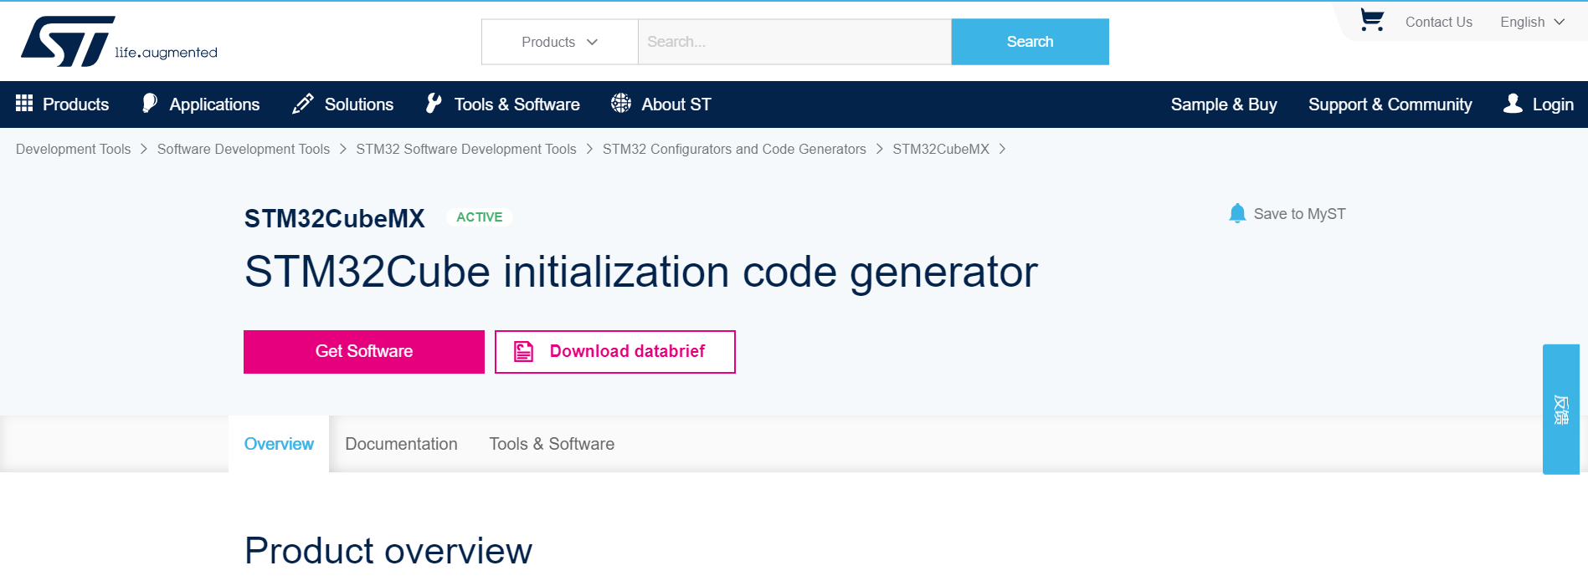Switch to the Documentation tab

pos(401,444)
